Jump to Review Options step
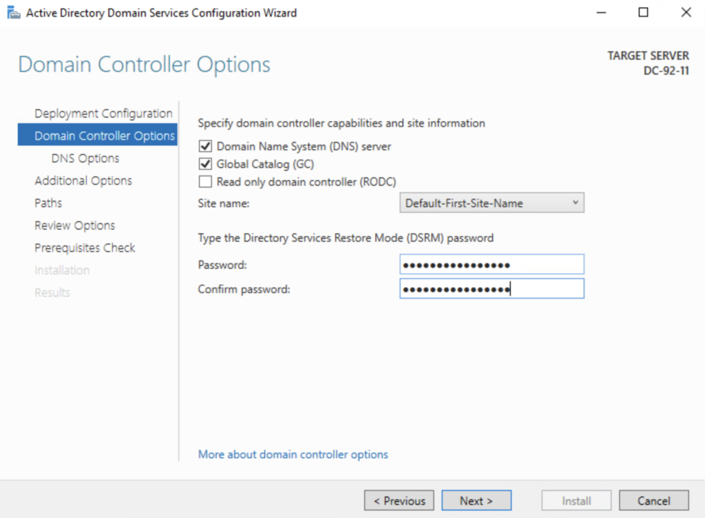This screenshot has width=705, height=518. (x=75, y=226)
